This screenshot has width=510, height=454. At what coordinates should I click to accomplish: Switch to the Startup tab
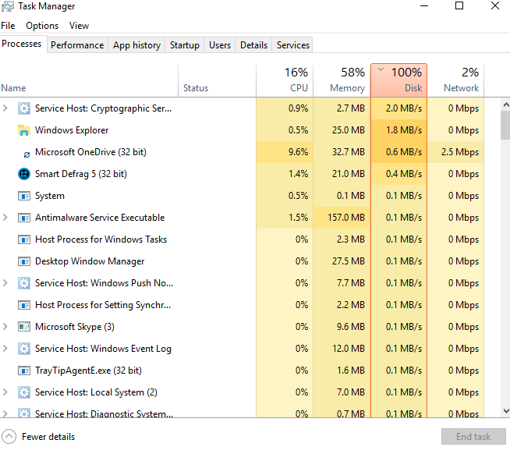[x=184, y=45]
